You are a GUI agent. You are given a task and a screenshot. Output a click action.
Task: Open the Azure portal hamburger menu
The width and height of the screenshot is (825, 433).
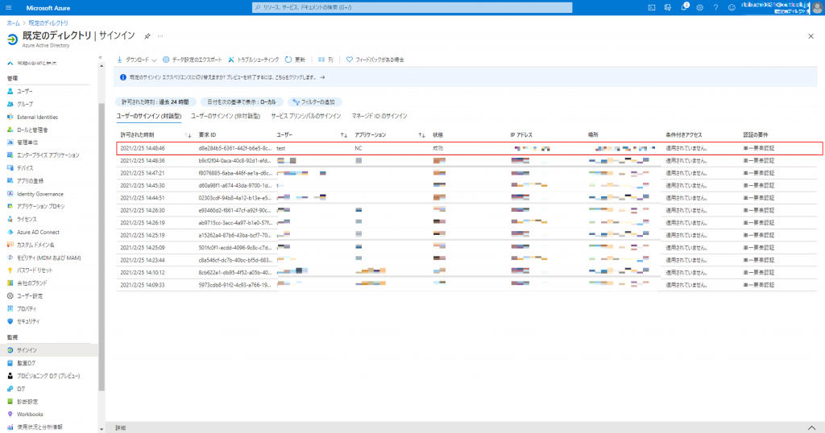pyautogui.click(x=8, y=8)
